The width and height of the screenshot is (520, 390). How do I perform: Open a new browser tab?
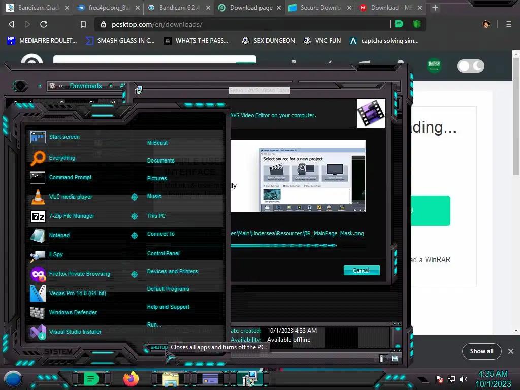(435, 8)
